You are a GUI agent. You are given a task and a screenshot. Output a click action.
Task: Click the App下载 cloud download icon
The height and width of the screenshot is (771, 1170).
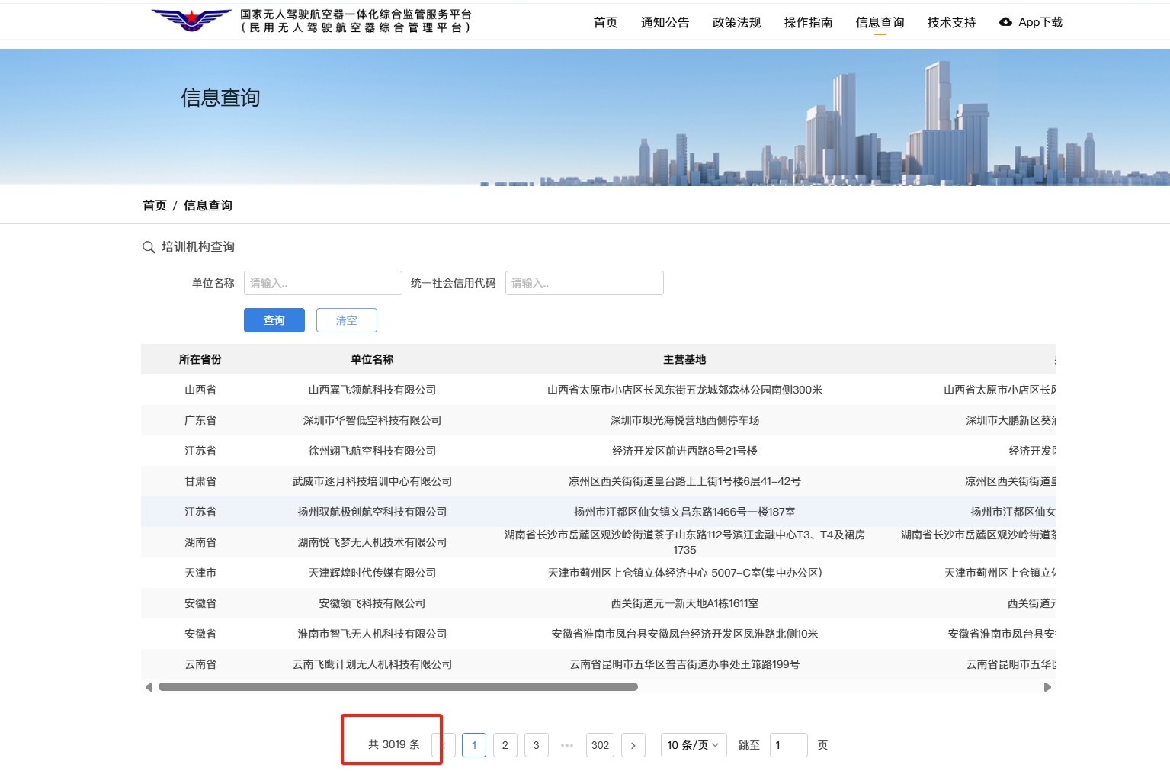point(1005,22)
